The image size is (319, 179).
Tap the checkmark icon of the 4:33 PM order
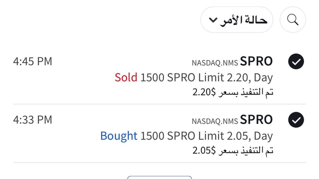pos(296,120)
